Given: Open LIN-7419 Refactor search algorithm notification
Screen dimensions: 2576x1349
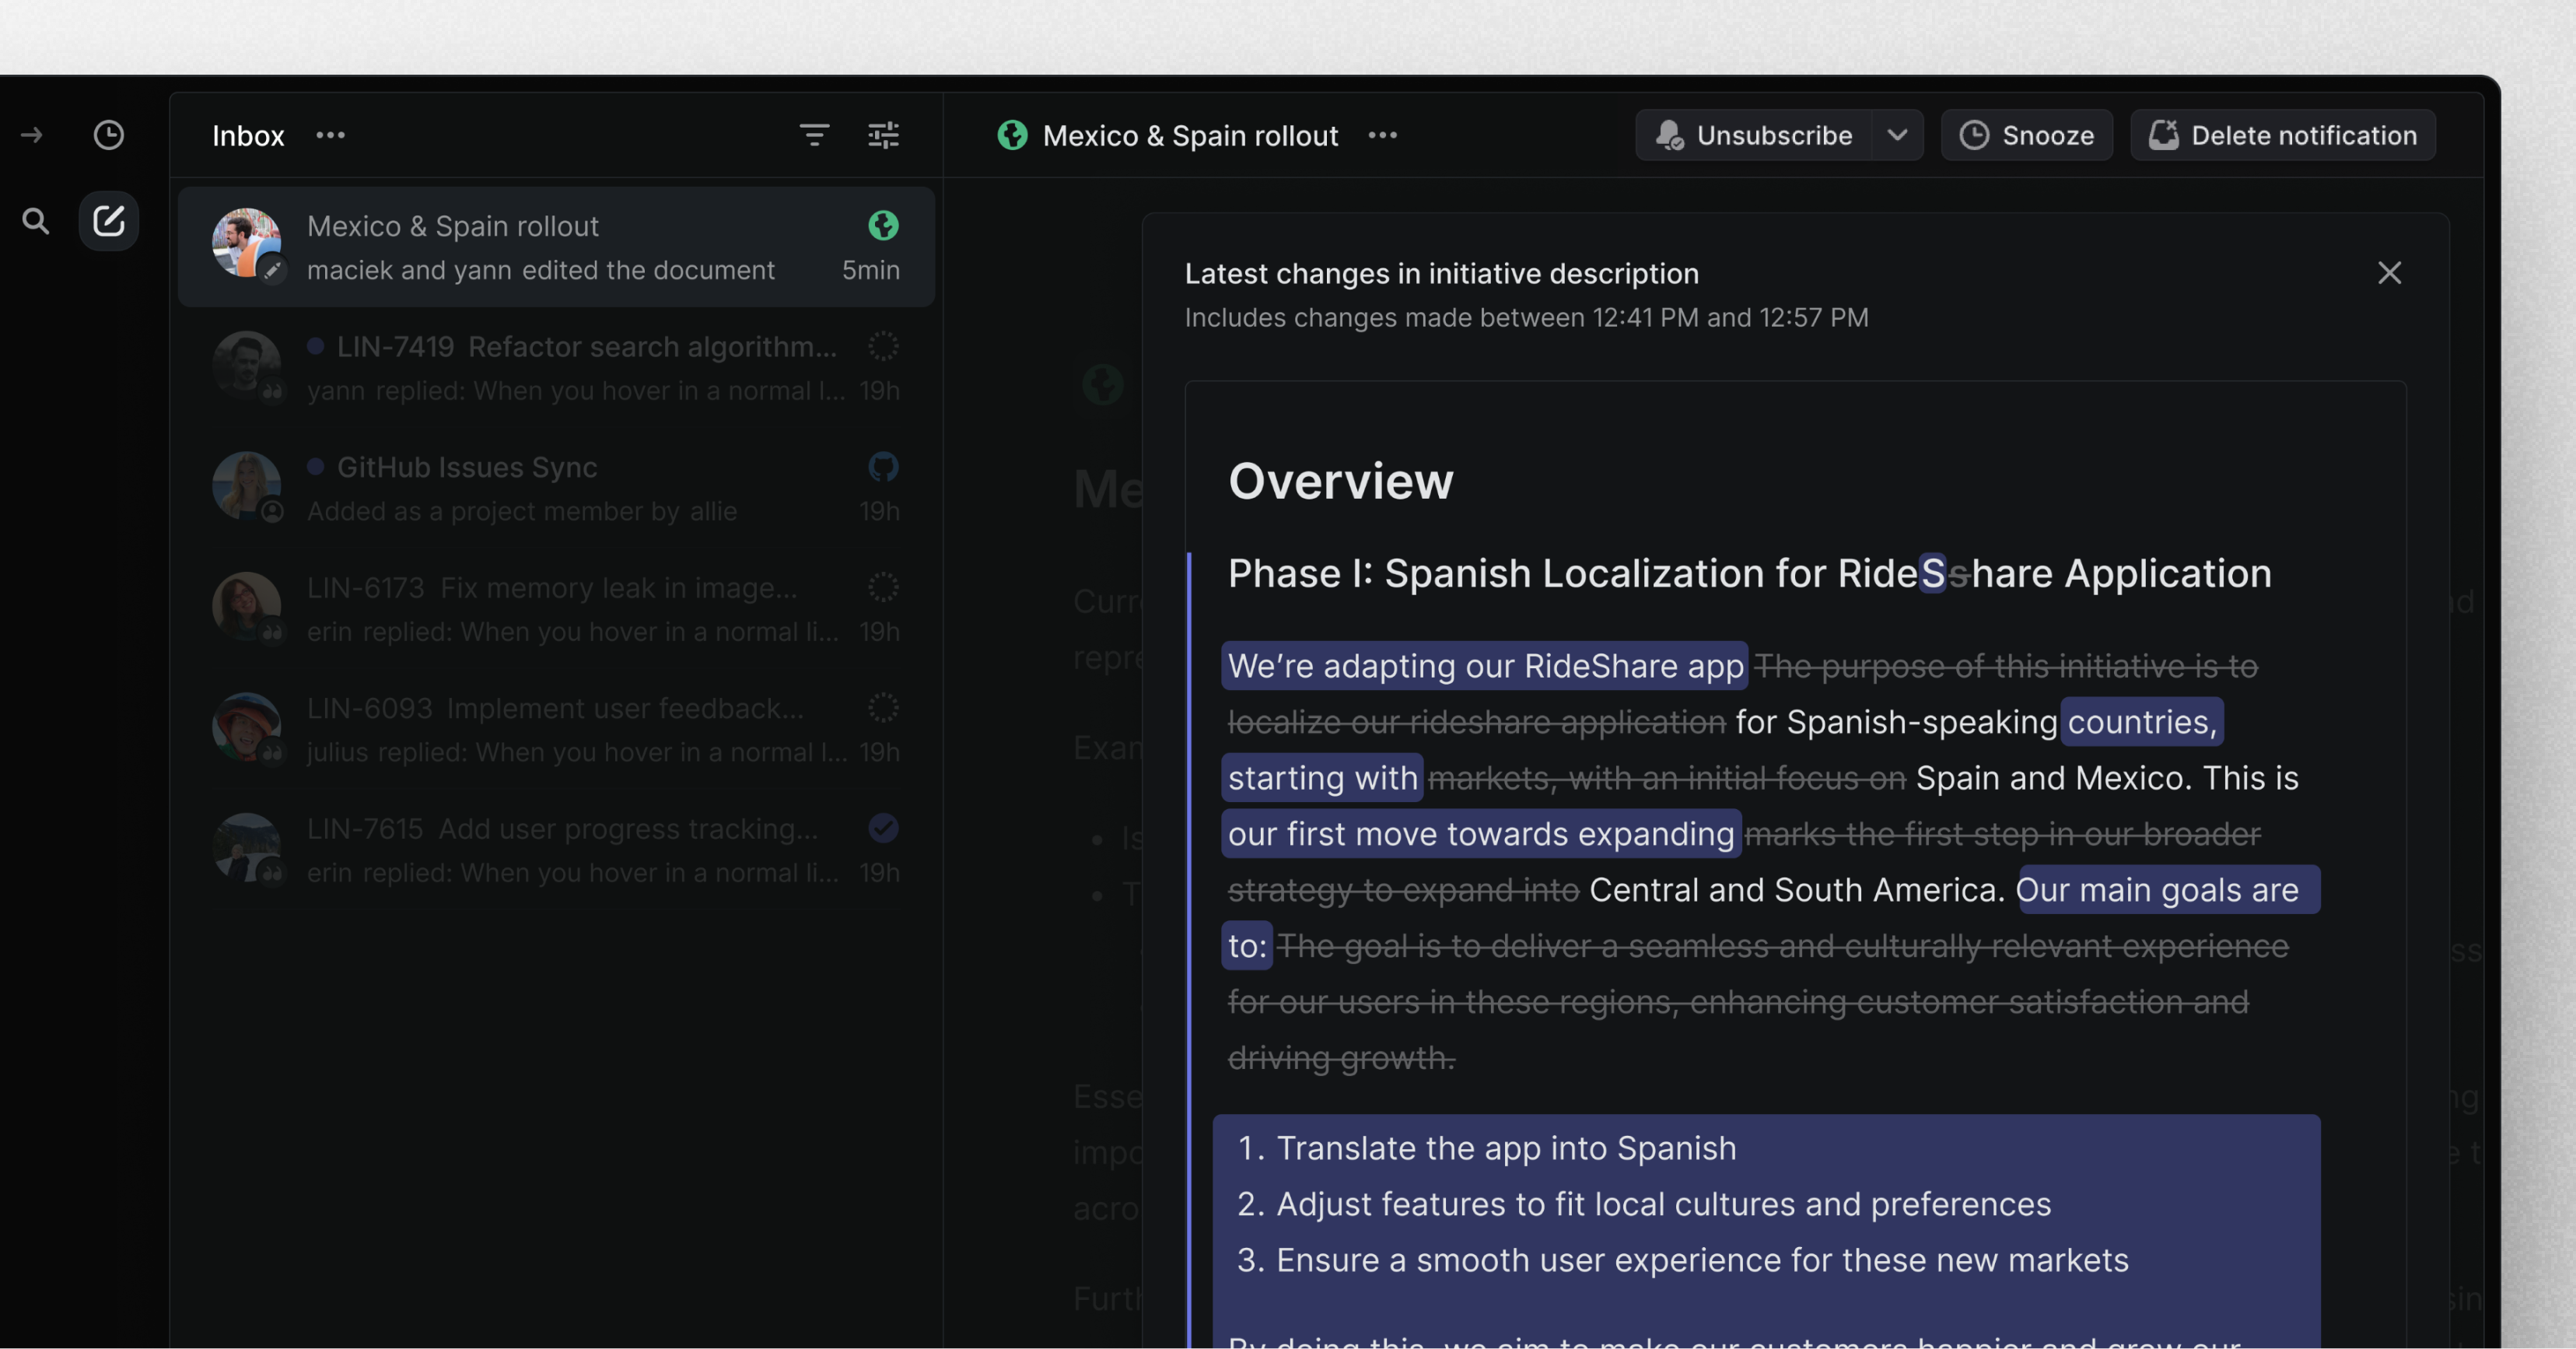Looking at the screenshot, I should (x=556, y=368).
